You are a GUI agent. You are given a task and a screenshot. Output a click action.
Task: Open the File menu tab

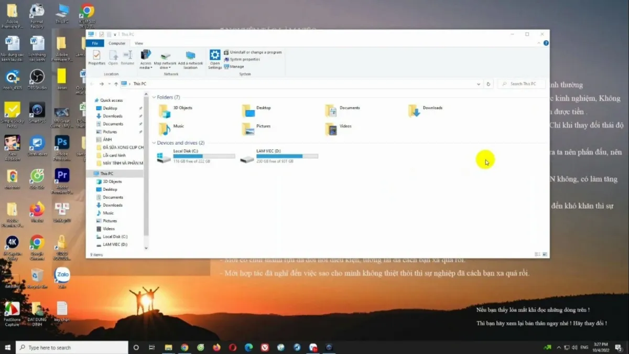pos(95,44)
